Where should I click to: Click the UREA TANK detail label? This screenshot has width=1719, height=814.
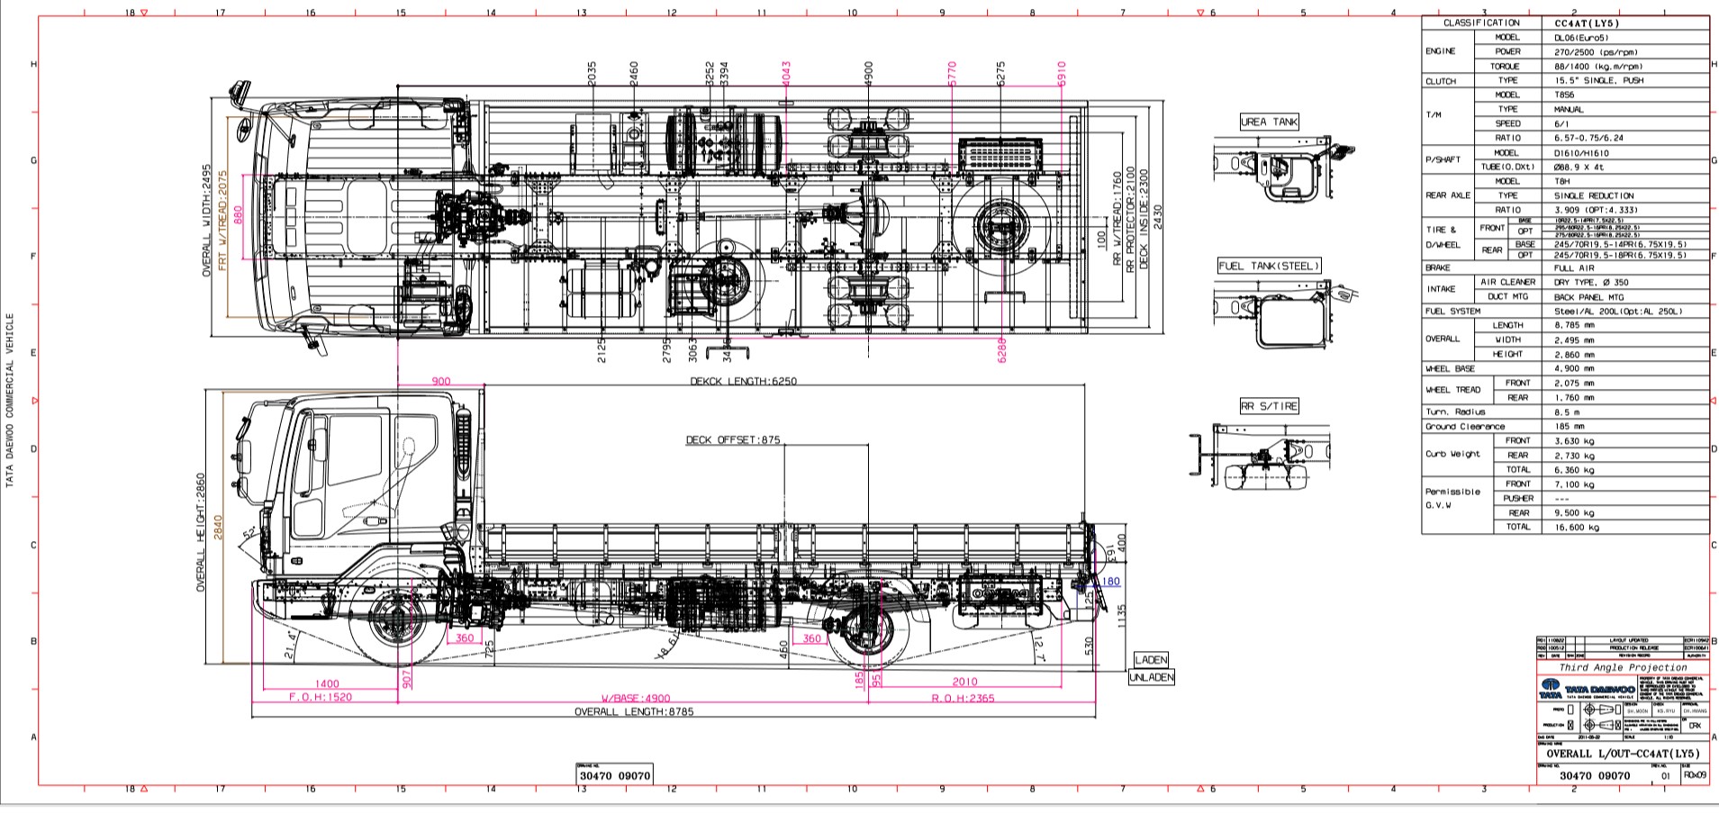[1270, 122]
